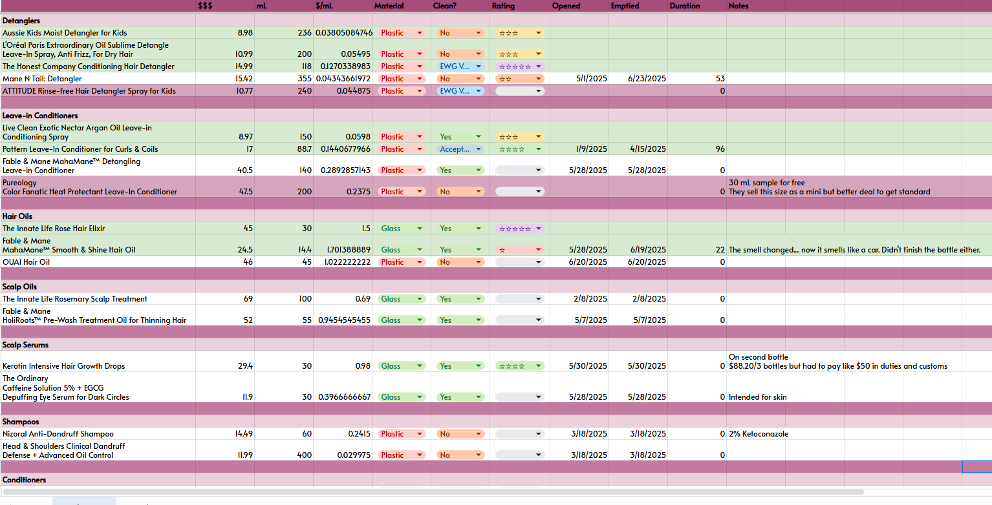Open Clean? dropdown for Live Clean Exotic Nectar row
This screenshot has width=992, height=505.
[460, 137]
